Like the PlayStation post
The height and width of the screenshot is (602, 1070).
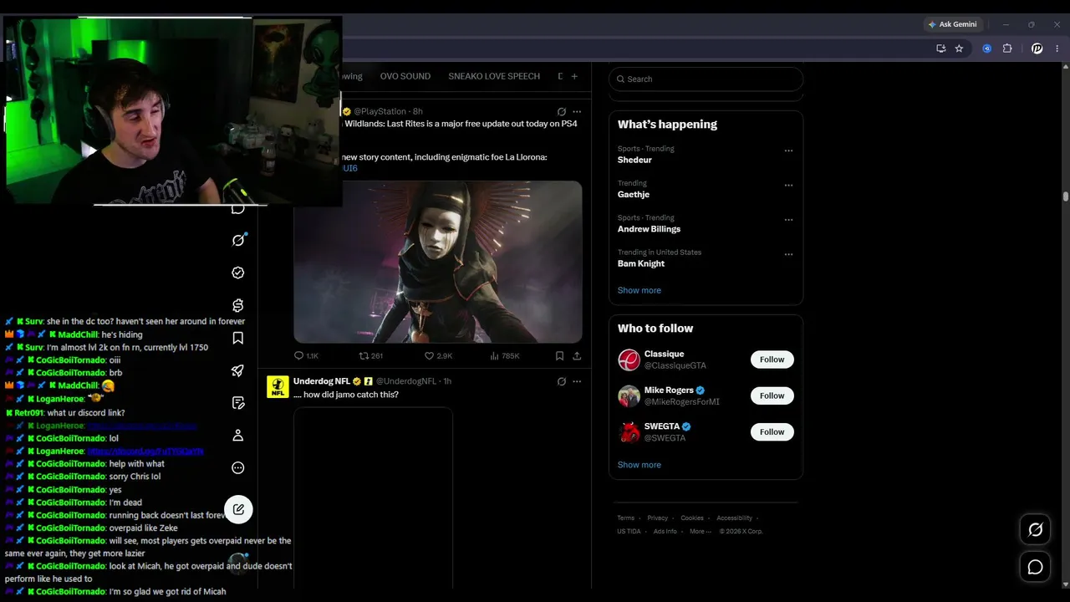click(x=438, y=355)
